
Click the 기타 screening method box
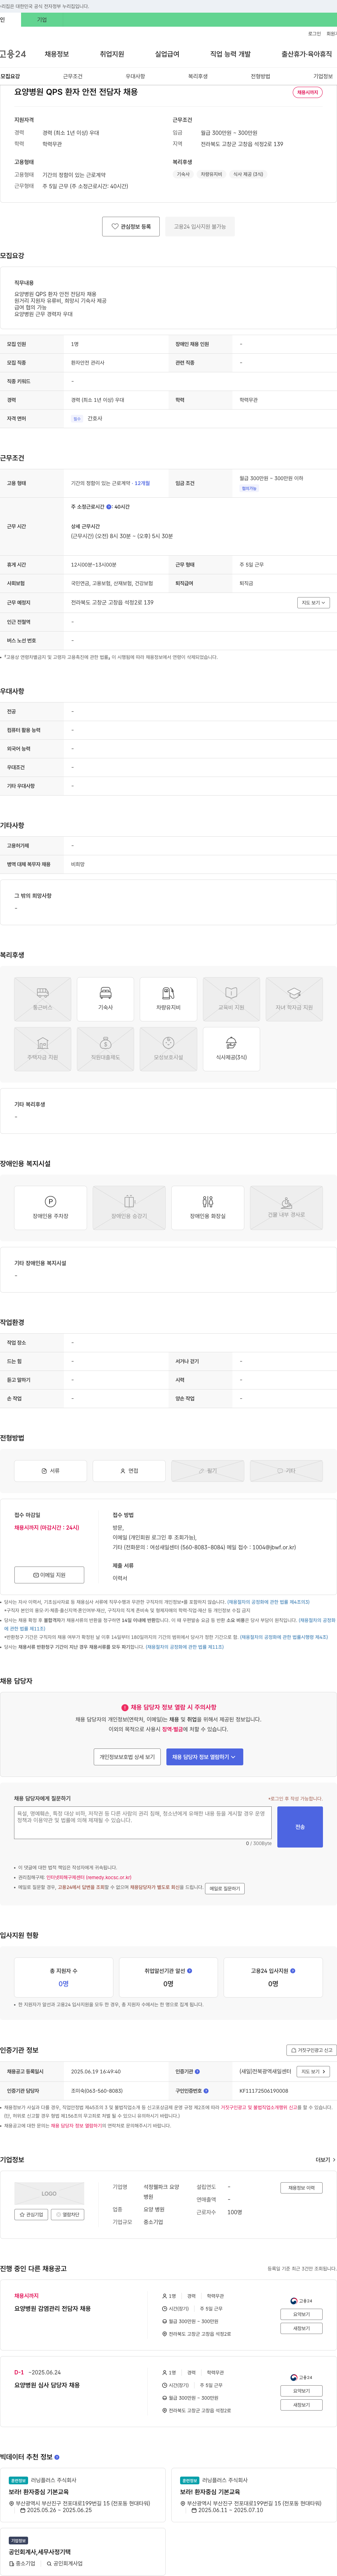(286, 1471)
